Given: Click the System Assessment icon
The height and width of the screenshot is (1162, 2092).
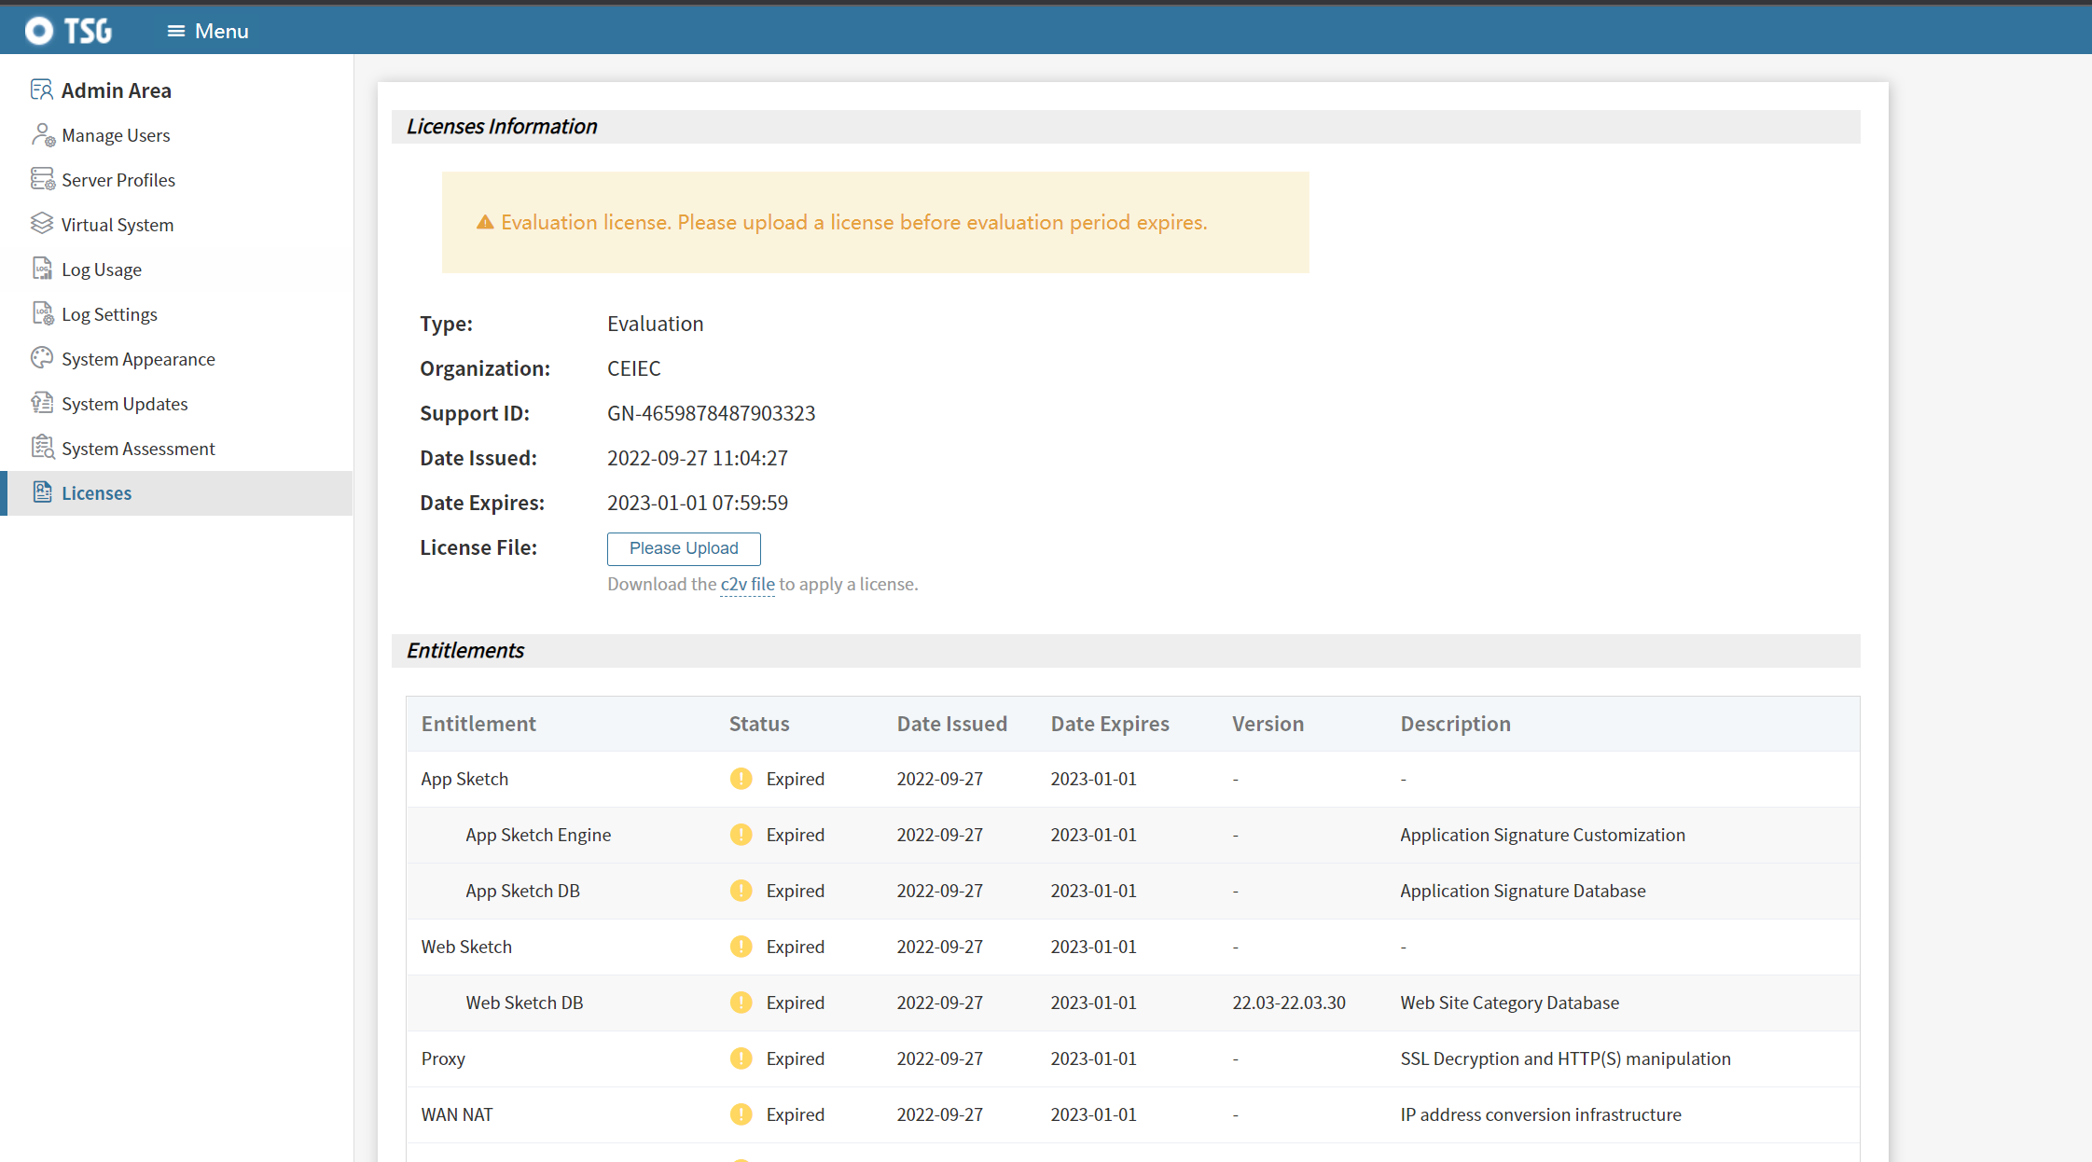Looking at the screenshot, I should tap(43, 448).
